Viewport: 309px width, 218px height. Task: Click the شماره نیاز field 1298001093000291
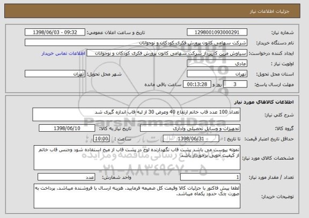coord(217,32)
